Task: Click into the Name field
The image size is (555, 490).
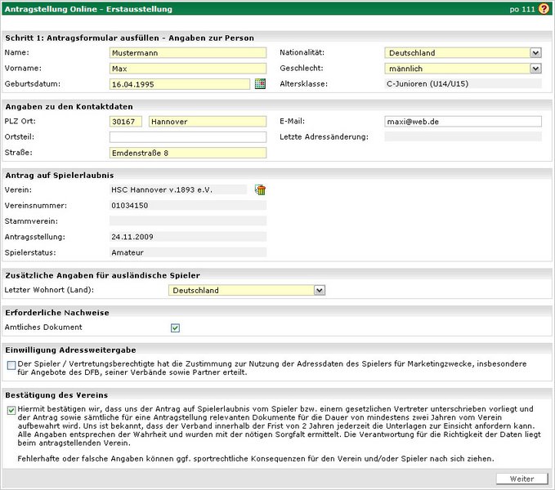Action: (187, 53)
